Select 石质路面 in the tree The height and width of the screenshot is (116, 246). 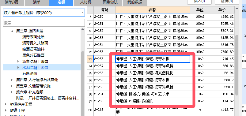[x=30, y=74]
